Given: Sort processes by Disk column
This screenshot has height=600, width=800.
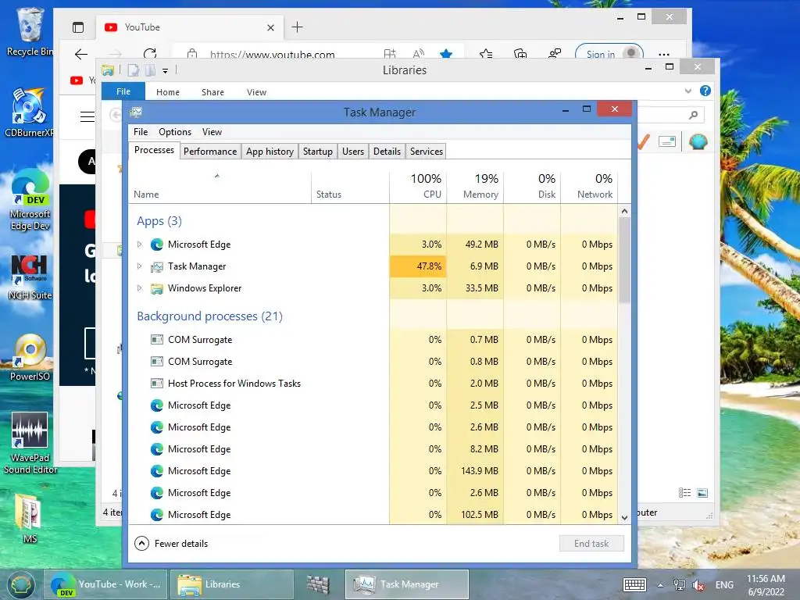Looking at the screenshot, I should tap(532, 186).
